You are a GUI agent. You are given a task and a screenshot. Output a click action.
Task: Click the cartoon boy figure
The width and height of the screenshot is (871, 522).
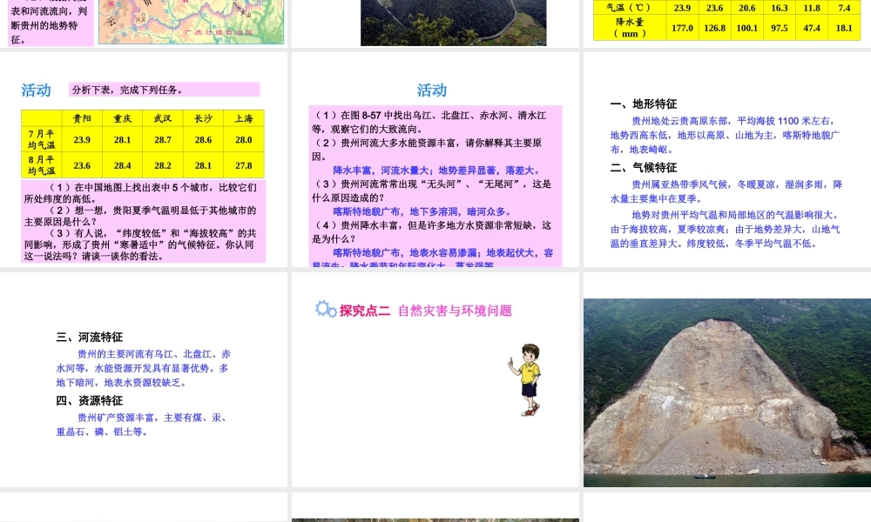click(525, 380)
